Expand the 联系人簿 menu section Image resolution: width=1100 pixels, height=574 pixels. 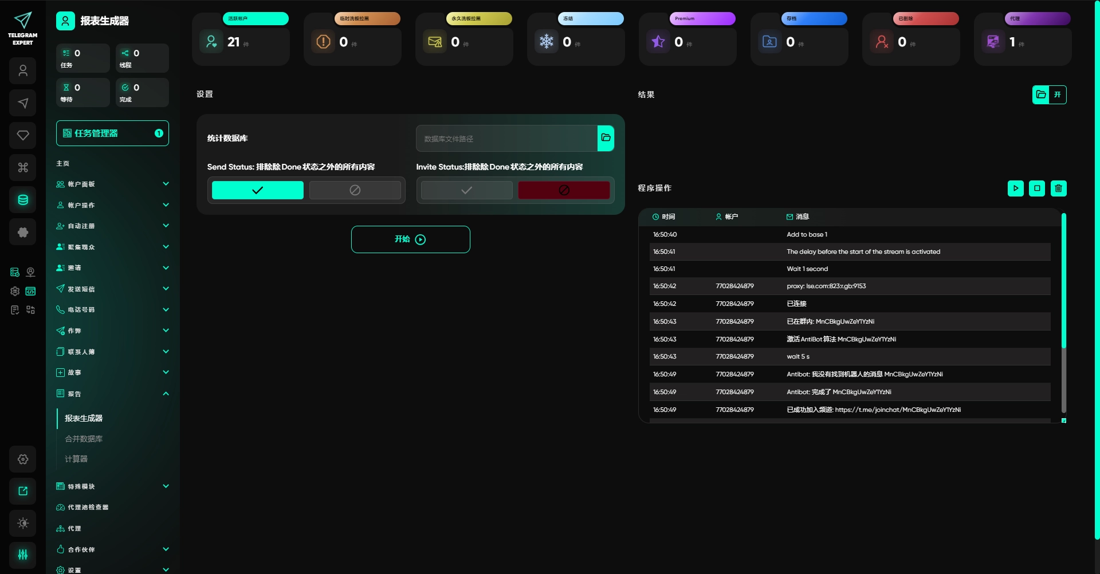[112, 352]
